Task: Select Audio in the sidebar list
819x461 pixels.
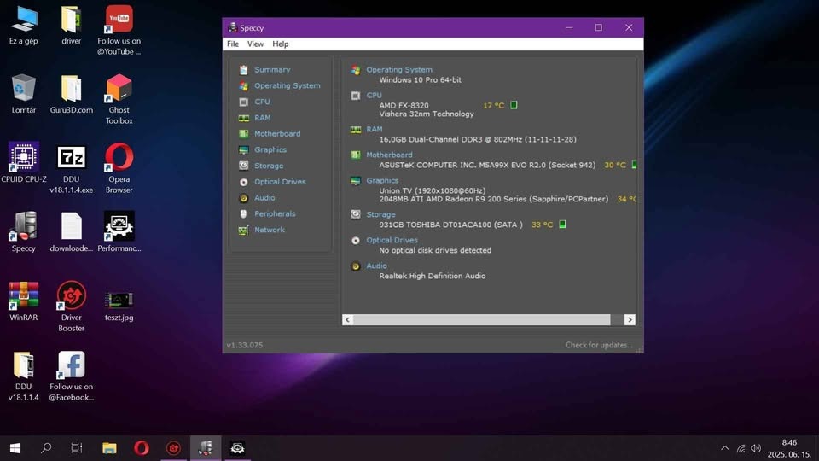Action: point(264,197)
